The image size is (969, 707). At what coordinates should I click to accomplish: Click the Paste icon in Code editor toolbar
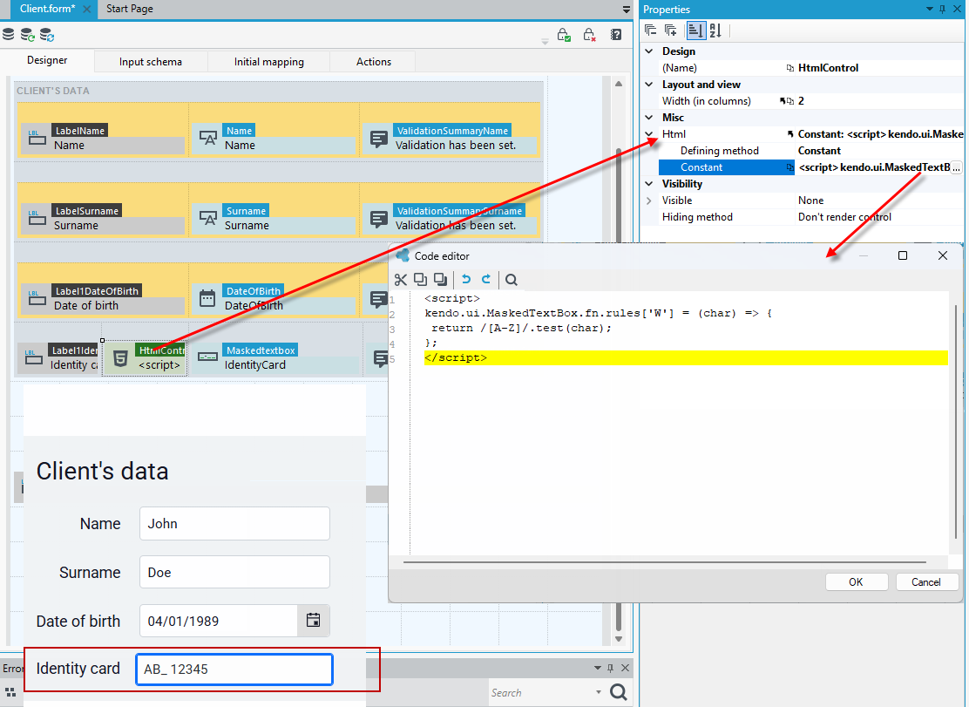pyautogui.click(x=440, y=280)
